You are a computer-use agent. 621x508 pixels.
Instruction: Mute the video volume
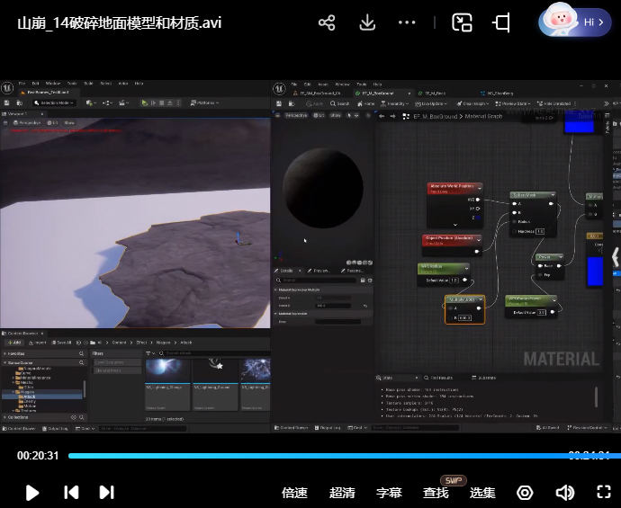click(x=564, y=493)
